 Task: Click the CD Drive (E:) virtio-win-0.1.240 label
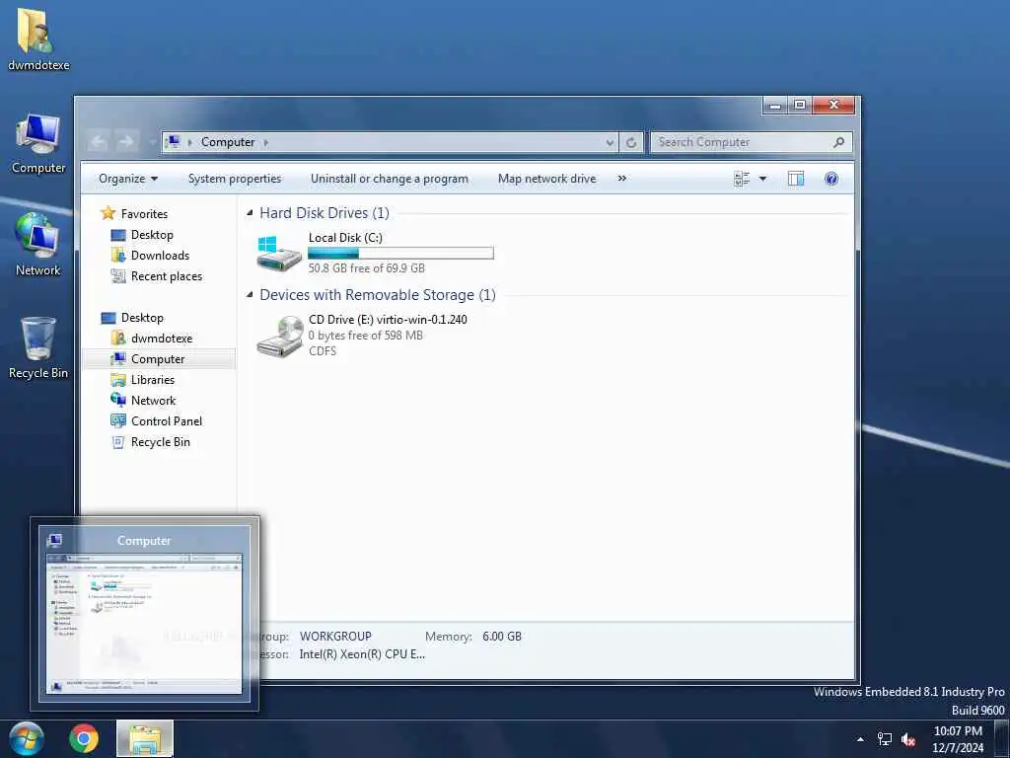click(388, 320)
